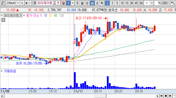Select the 5 minute interval tab
This screenshot has width=176, height=98.
[x=117, y=3]
